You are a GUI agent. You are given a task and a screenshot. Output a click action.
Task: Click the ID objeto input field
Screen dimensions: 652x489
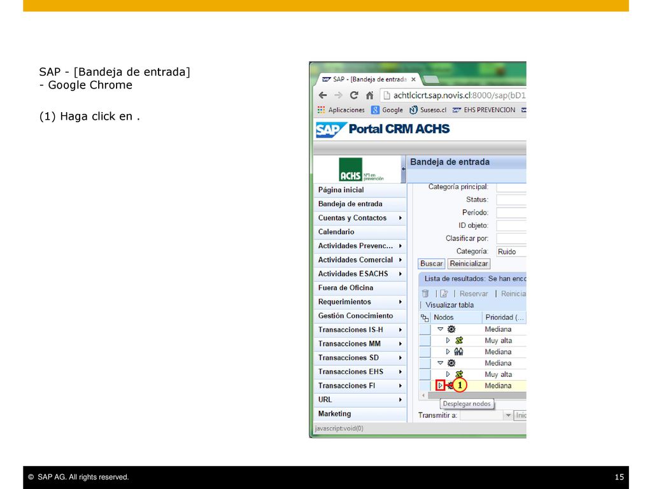511,226
